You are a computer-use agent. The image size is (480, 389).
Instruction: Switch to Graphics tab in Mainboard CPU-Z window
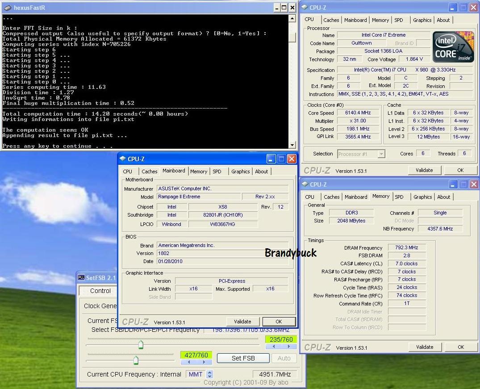[x=240, y=171]
